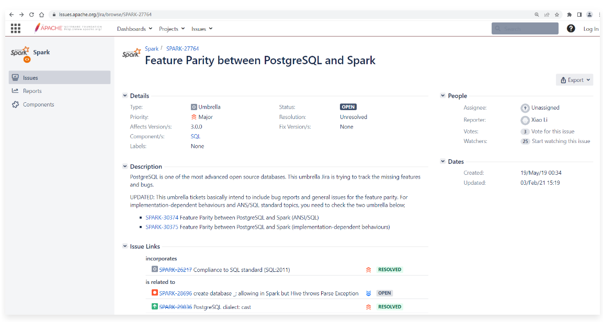Image resolution: width=614 pixels, height=322 pixels.
Task: Click the address bar URL
Action: point(105,15)
